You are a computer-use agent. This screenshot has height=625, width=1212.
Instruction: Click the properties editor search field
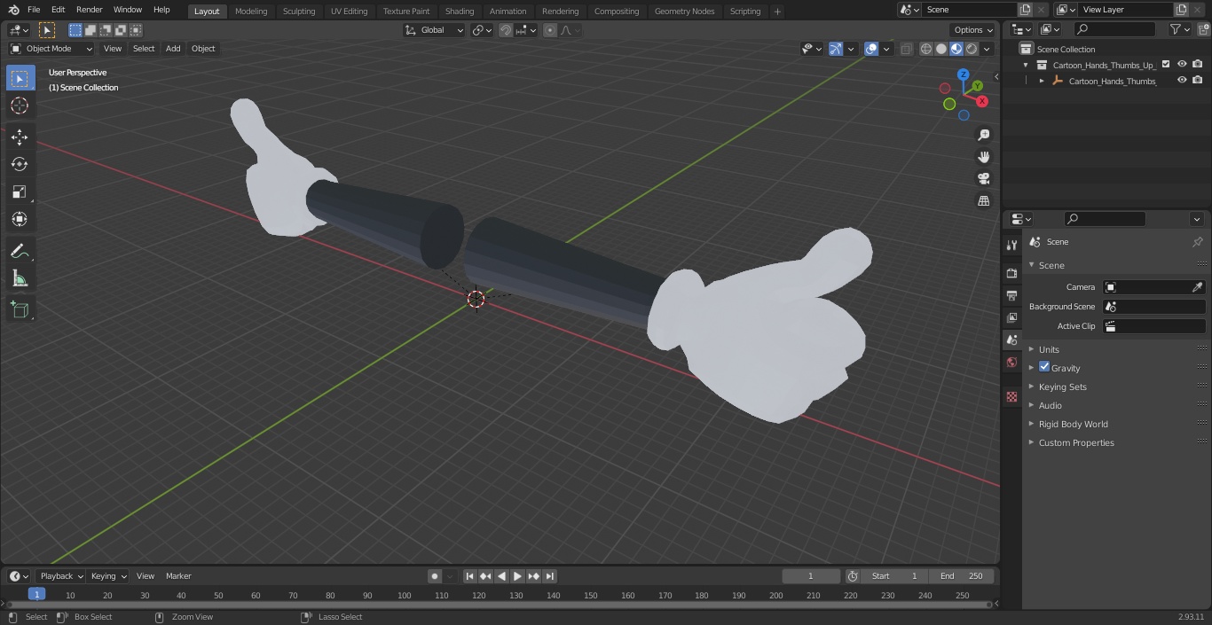tap(1105, 219)
